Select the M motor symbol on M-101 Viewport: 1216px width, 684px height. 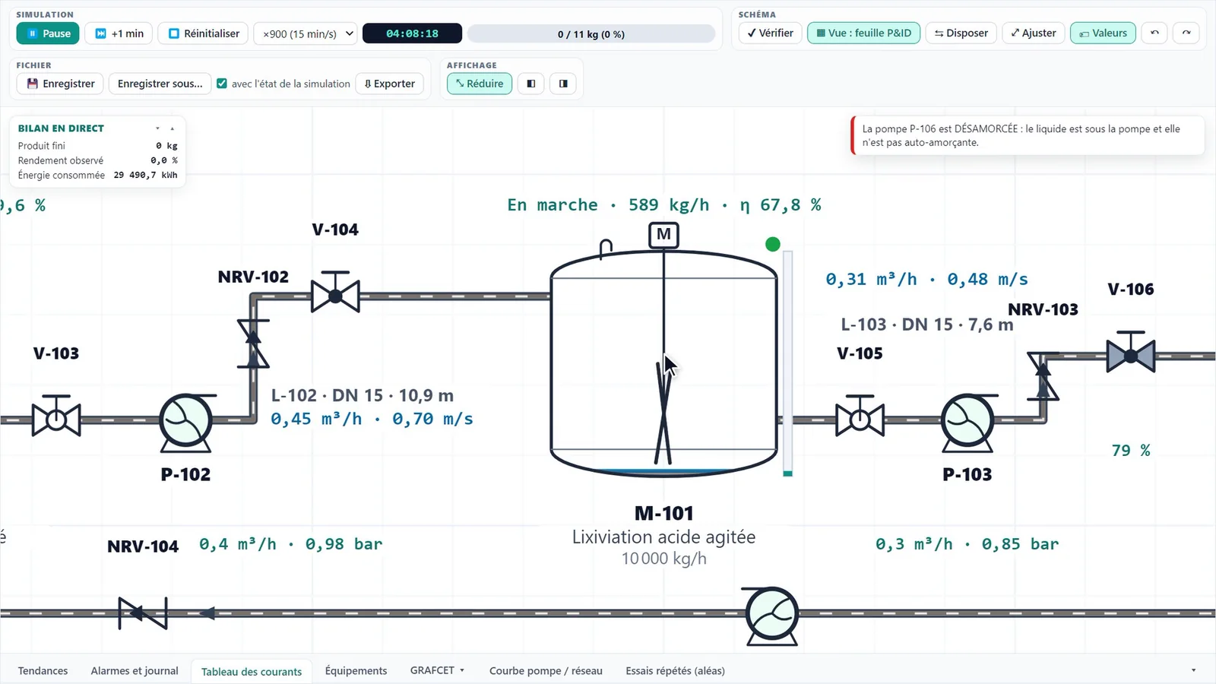pos(663,235)
